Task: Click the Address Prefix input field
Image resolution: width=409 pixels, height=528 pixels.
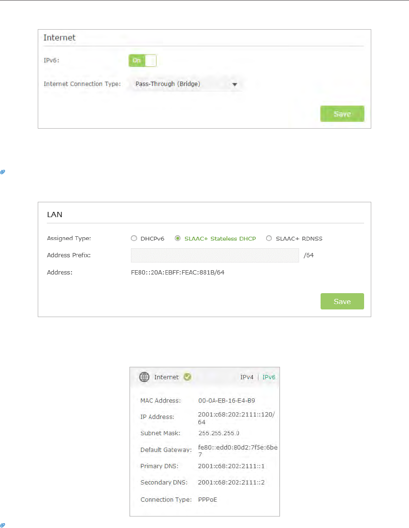Action: click(x=215, y=255)
